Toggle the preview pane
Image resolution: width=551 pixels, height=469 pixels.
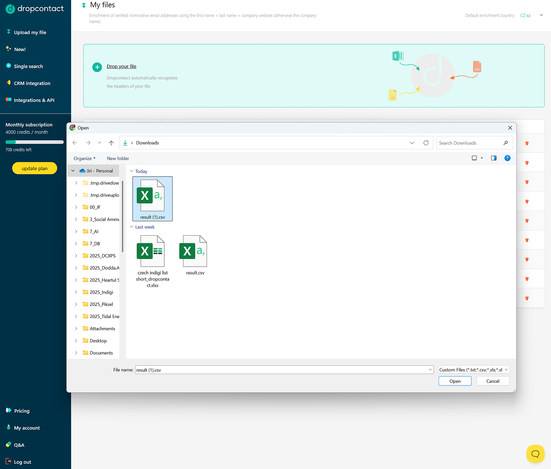(494, 158)
